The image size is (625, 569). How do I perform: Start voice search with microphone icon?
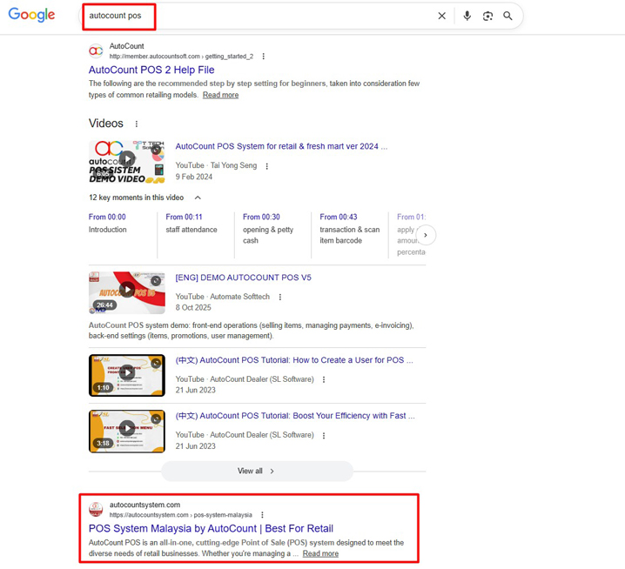[467, 16]
